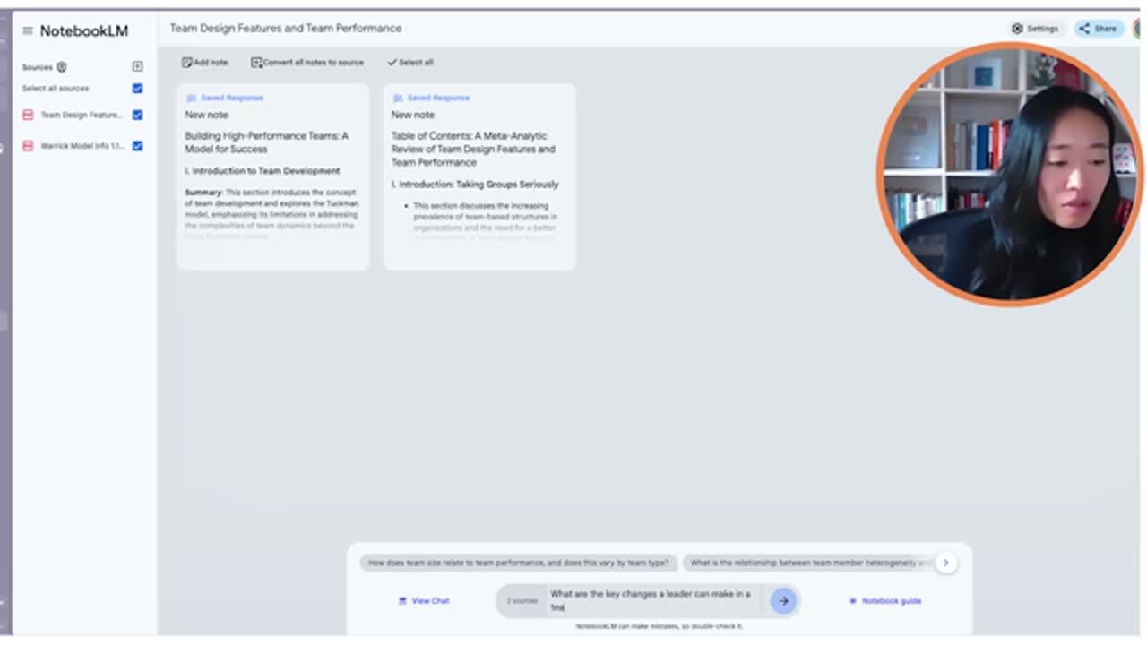Click the shield icon next to Sources
This screenshot has height=645, width=1147.
(62, 67)
